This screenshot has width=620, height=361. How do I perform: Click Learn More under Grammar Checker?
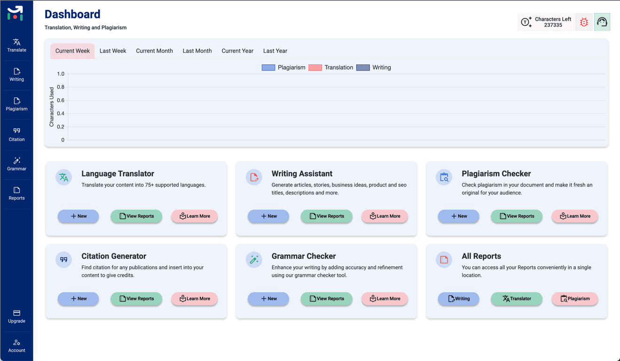click(x=385, y=299)
